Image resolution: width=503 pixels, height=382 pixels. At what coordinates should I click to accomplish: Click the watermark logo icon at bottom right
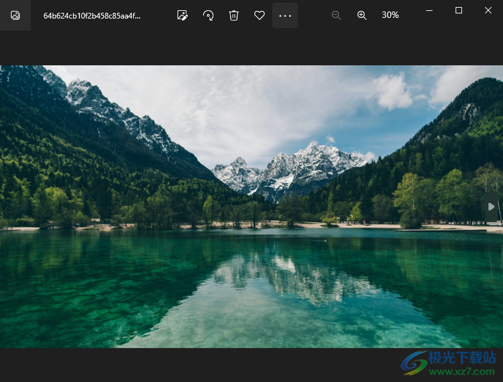tap(414, 362)
